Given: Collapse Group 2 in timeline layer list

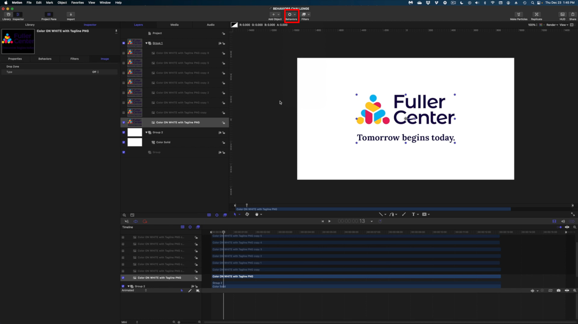Looking at the screenshot, I should pos(128,286).
